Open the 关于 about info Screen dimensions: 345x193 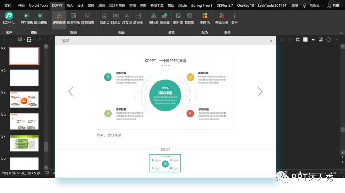pos(234,18)
